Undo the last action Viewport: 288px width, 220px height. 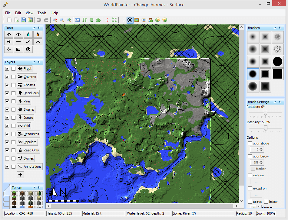tap(39, 20)
